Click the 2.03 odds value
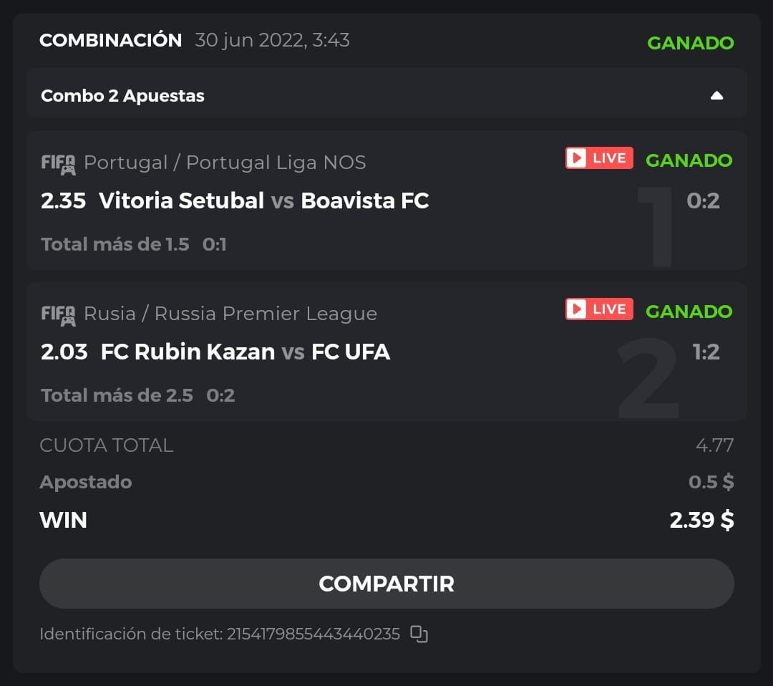Image resolution: width=773 pixels, height=686 pixels. (64, 352)
